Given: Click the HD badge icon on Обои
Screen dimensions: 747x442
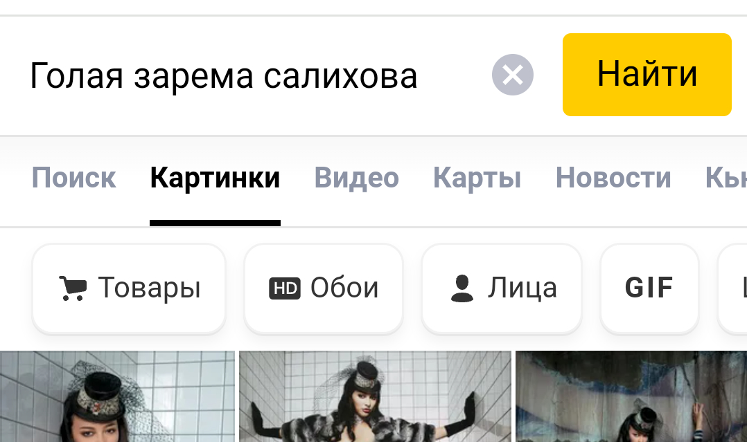Looking at the screenshot, I should pyautogui.click(x=284, y=288).
